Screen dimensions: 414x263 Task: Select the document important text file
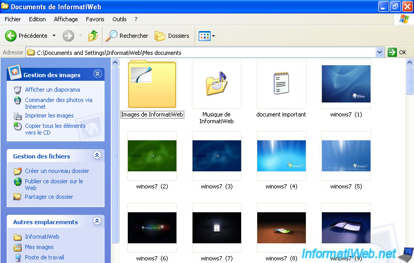[x=281, y=89]
